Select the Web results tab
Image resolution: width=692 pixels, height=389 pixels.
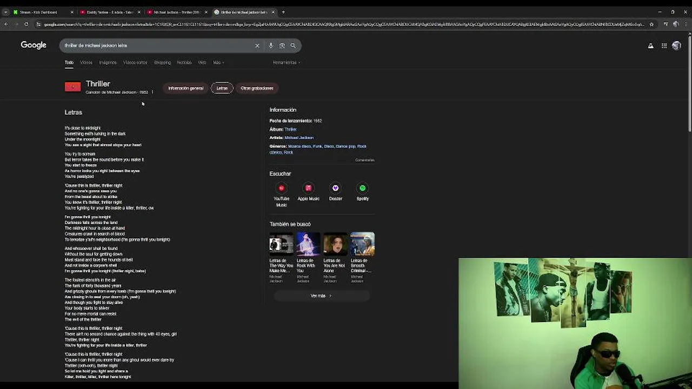point(202,63)
